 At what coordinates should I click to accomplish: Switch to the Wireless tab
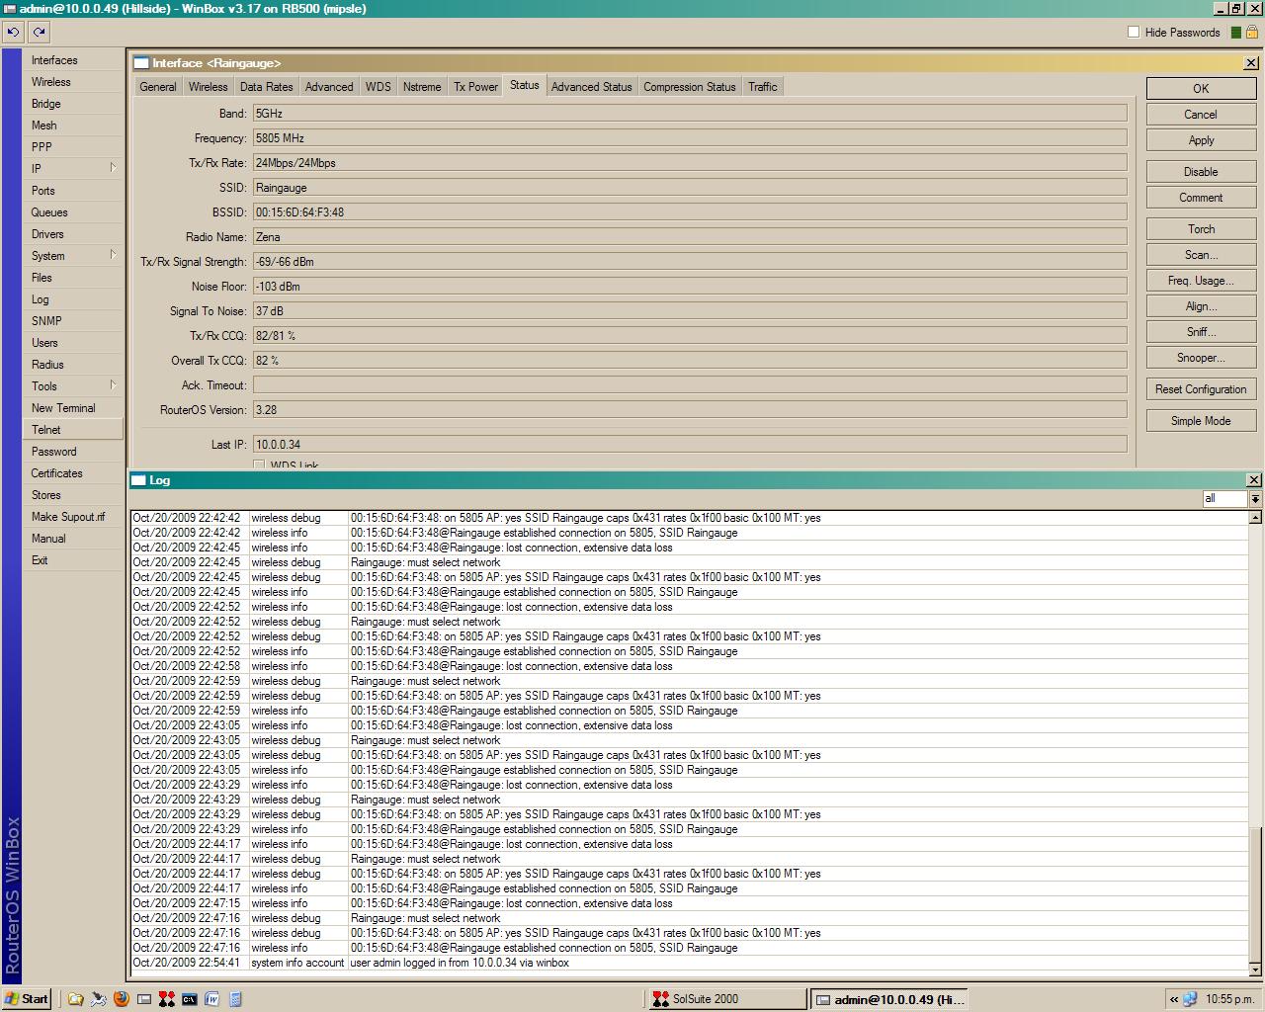(208, 86)
